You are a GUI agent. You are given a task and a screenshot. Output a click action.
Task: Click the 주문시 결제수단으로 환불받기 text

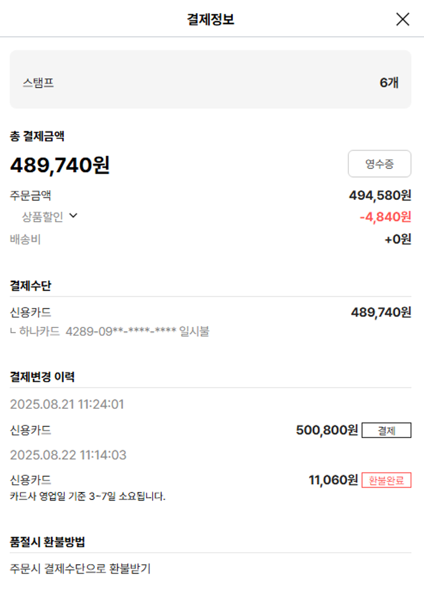click(80, 568)
